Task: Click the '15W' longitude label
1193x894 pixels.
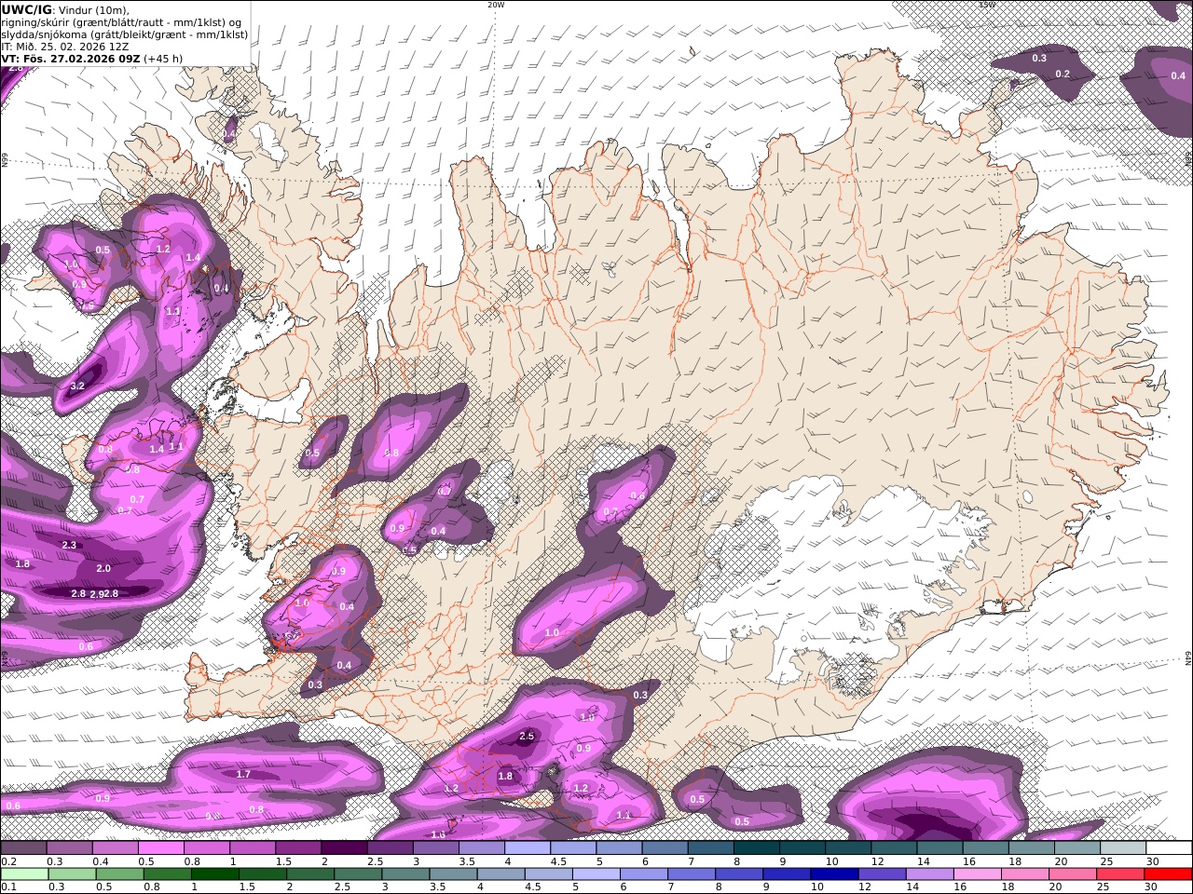Action: coord(987,5)
